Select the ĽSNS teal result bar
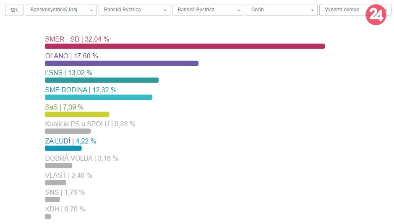This screenshot has width=394, height=224. (x=102, y=80)
